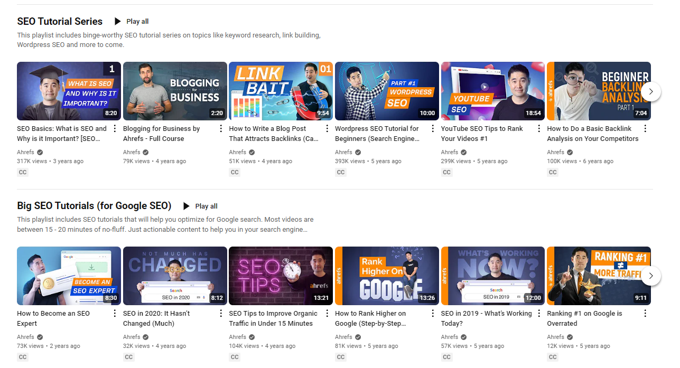Click Ahrefs channel name under Ranking #1 Overrated video

click(x=555, y=337)
